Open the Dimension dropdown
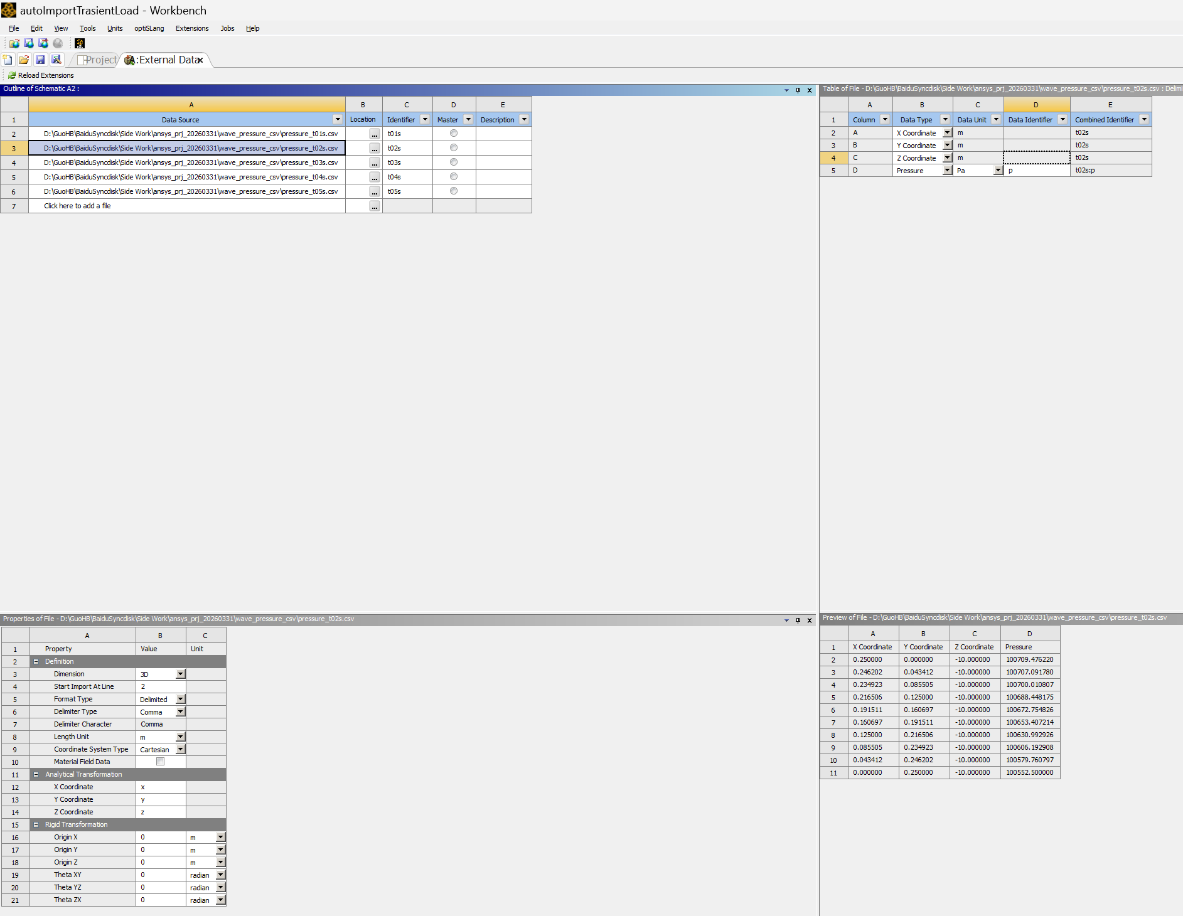The width and height of the screenshot is (1183, 916). point(181,674)
